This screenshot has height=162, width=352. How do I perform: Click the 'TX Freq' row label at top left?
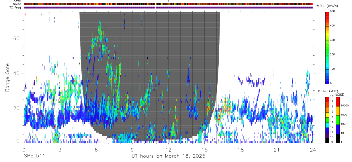click(15, 7)
